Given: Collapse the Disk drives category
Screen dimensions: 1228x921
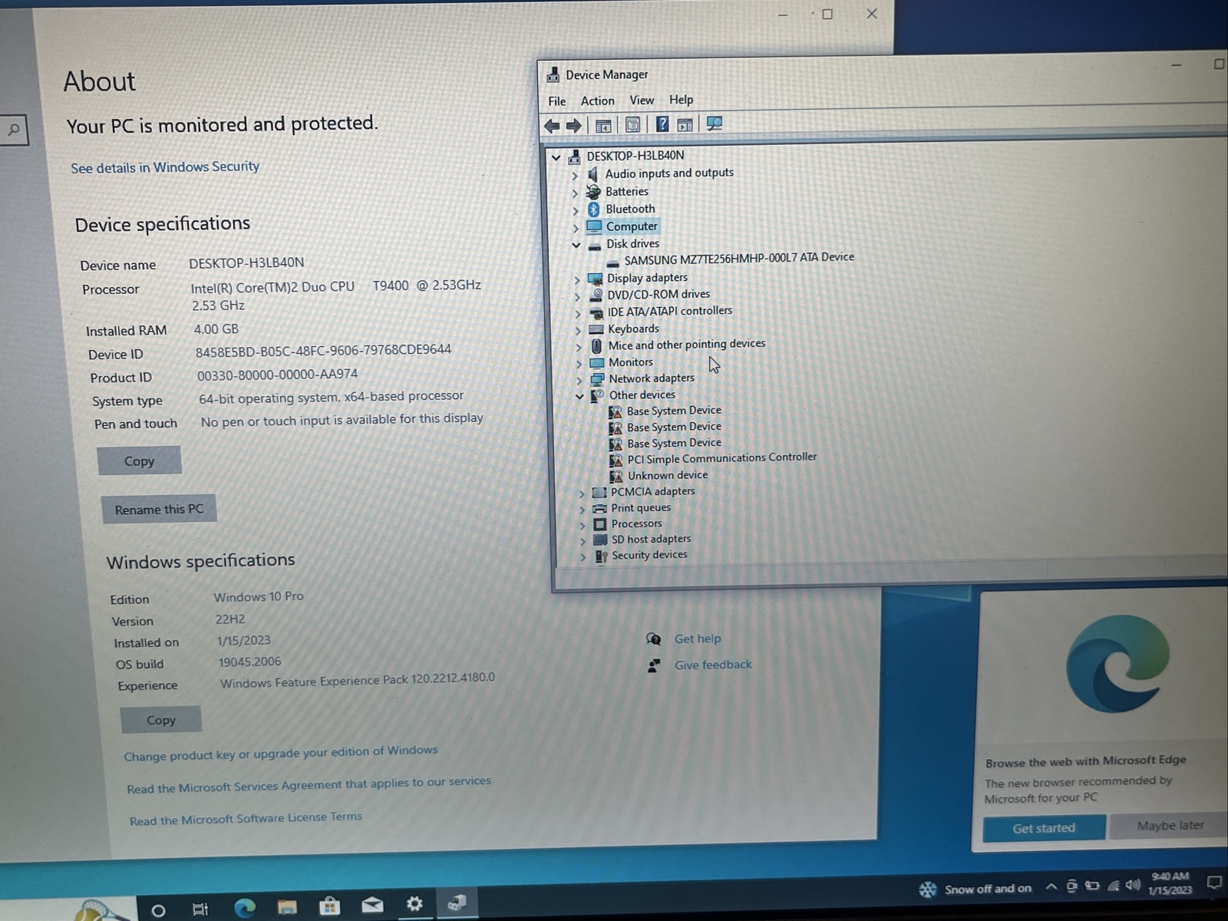Looking at the screenshot, I should click(576, 245).
